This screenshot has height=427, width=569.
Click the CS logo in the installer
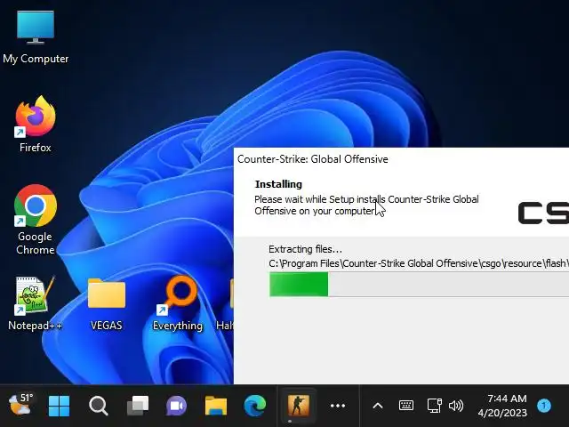(x=543, y=213)
